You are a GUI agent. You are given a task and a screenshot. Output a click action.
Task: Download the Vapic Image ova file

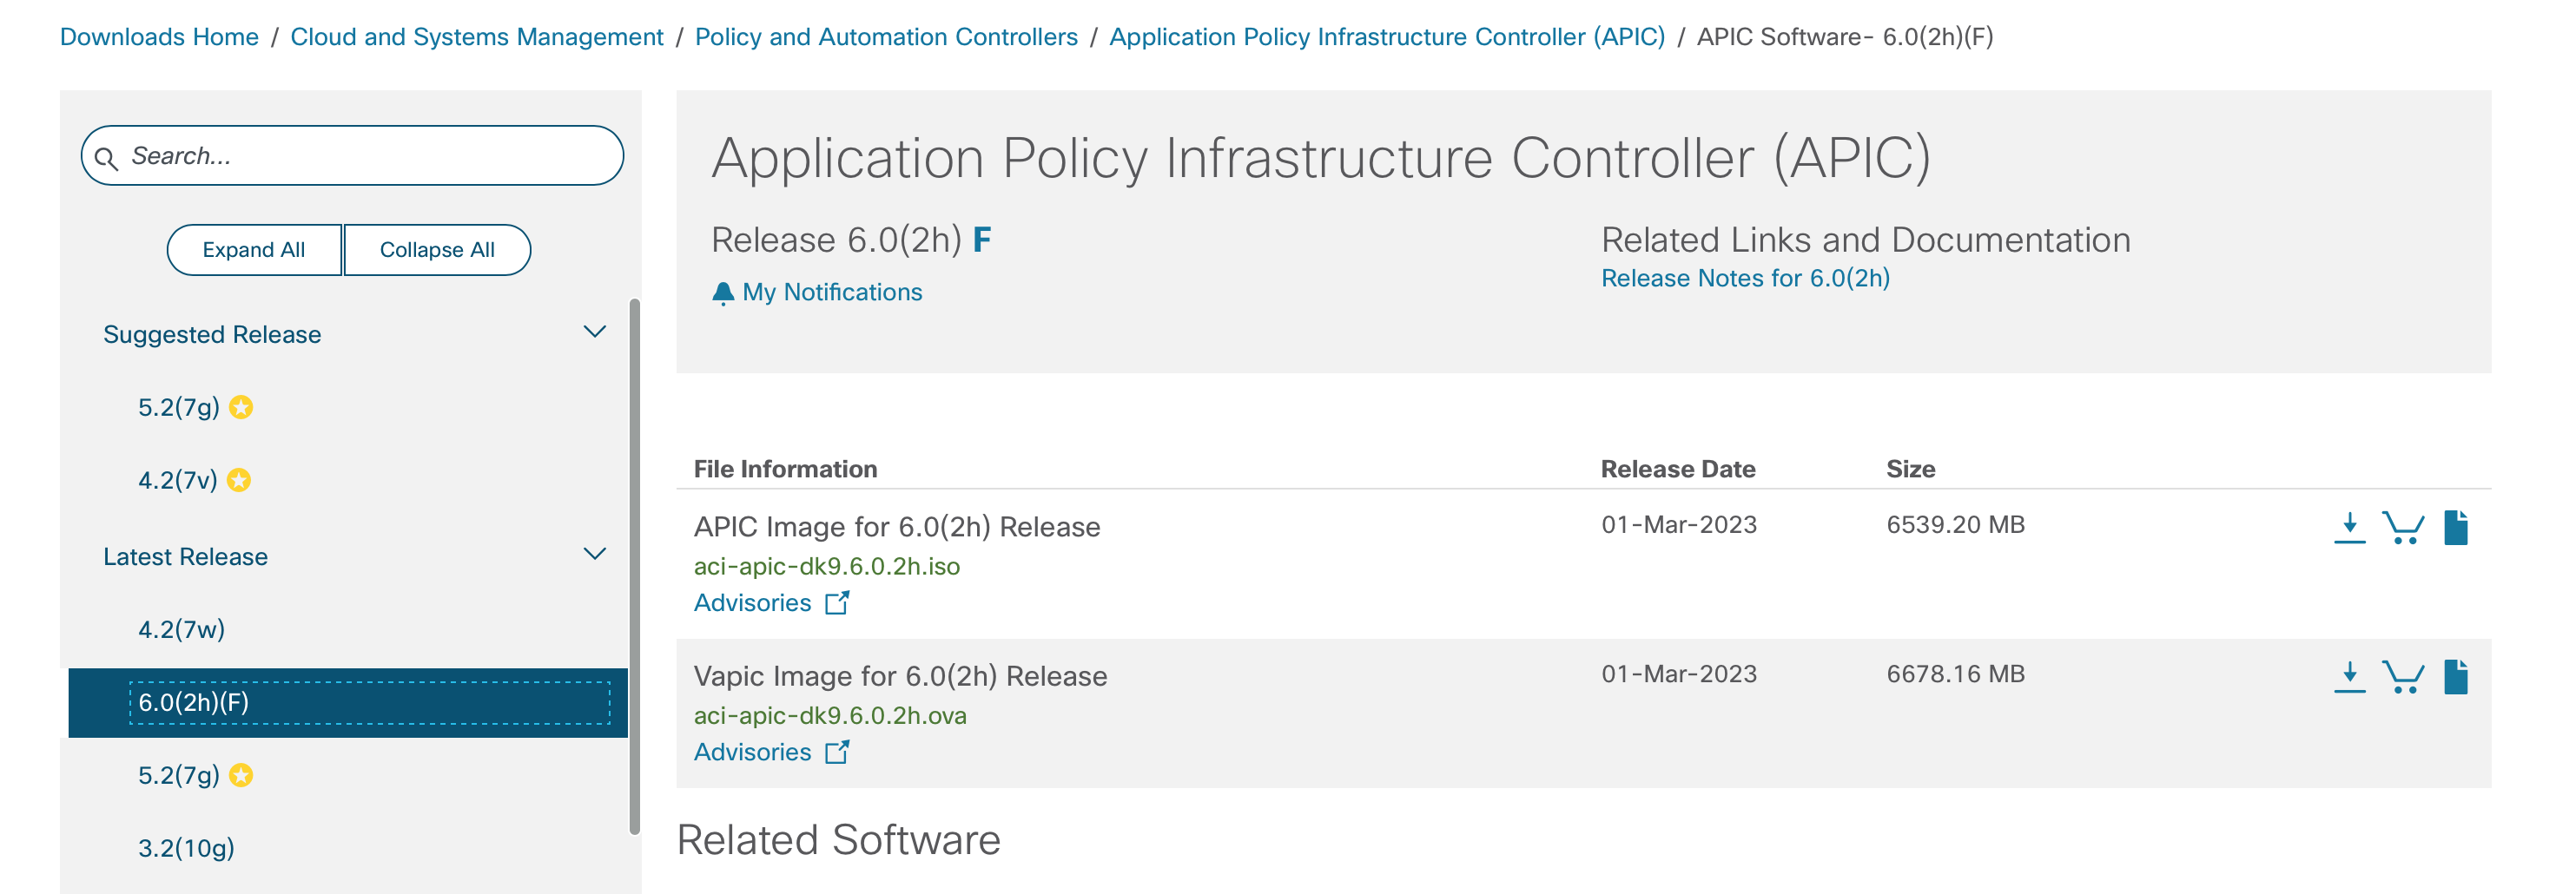2349,676
